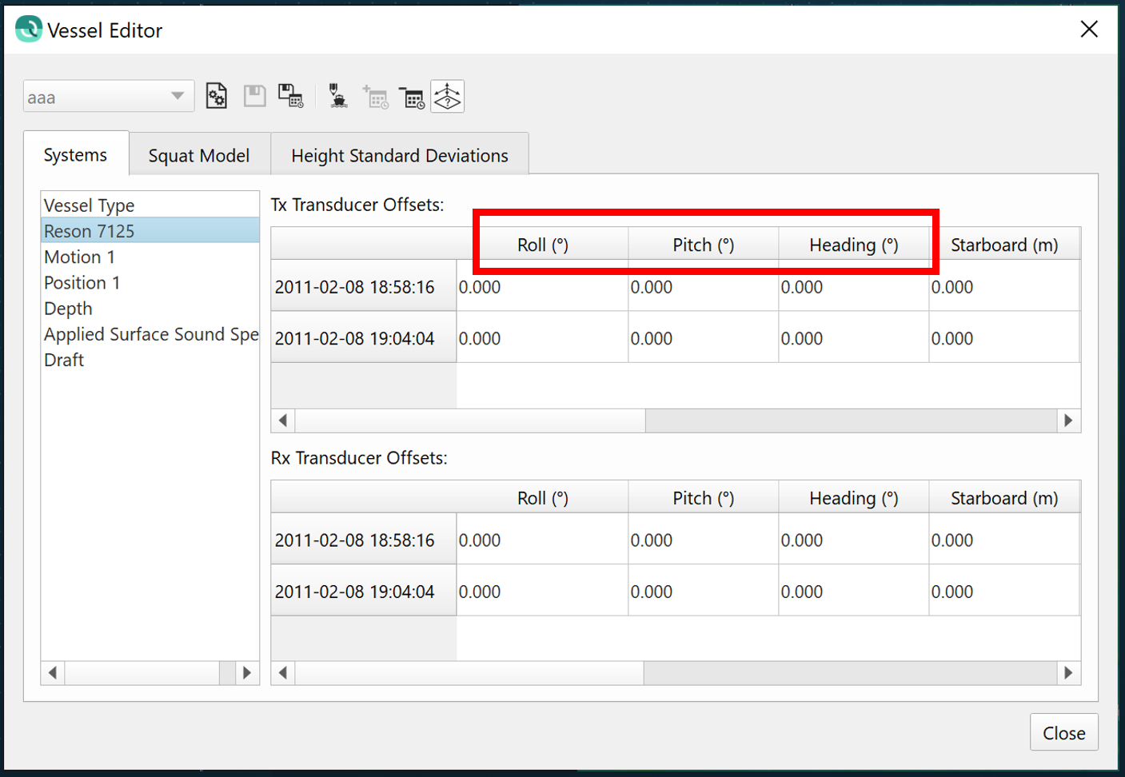Click the remove time entry icon
This screenshot has height=777, width=1125.
coord(412,98)
